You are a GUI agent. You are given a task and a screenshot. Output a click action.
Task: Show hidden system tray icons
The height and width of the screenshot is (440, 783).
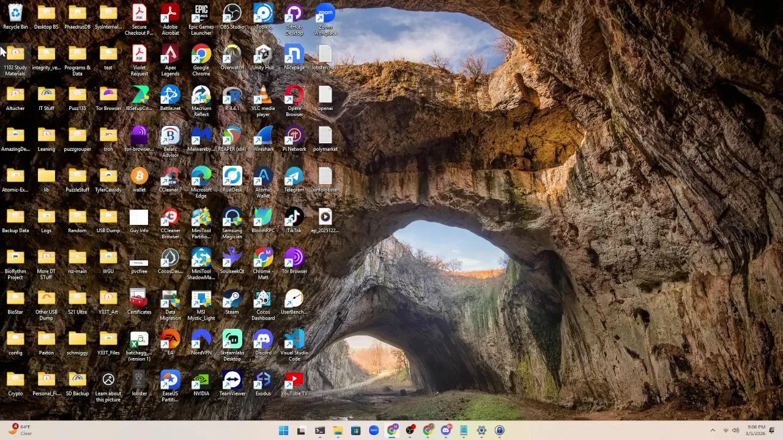(713, 431)
